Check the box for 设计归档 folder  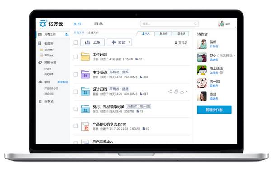tap(76, 91)
